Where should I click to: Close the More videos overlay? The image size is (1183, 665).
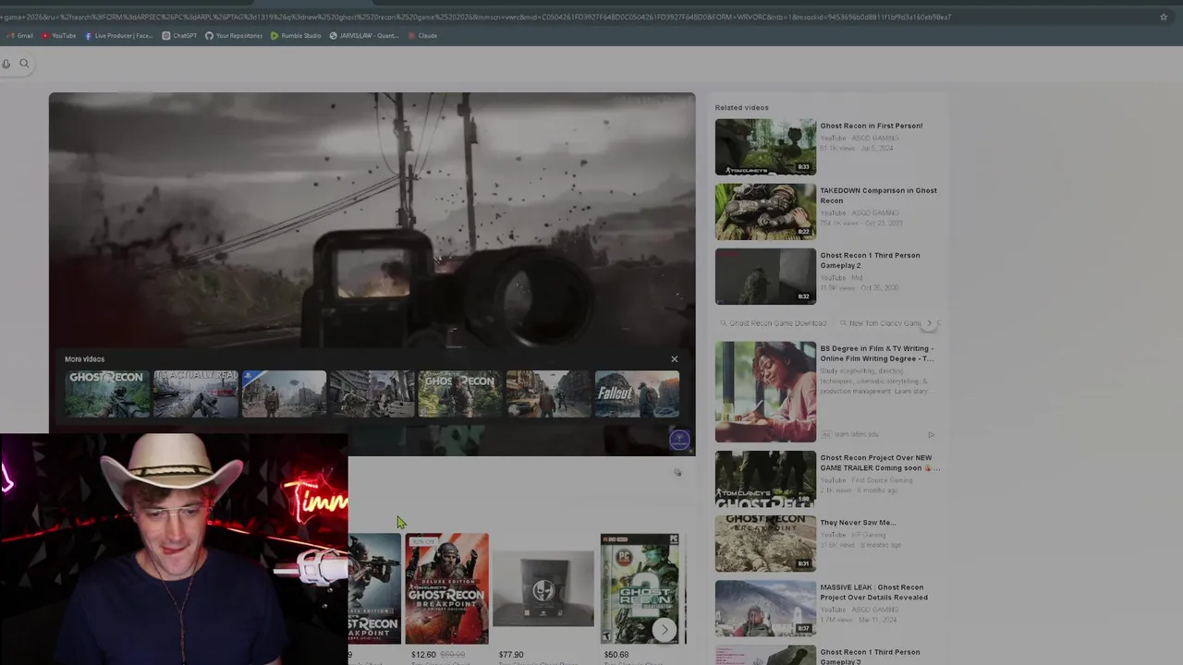click(x=674, y=359)
